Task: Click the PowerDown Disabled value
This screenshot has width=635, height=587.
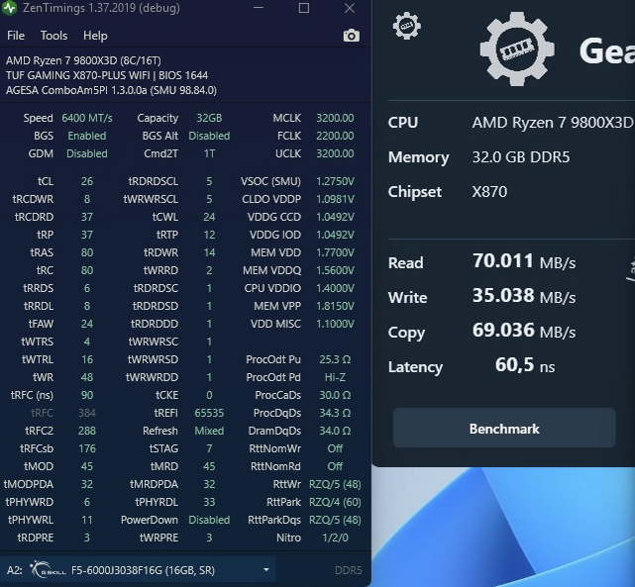Action: pyautogui.click(x=209, y=520)
